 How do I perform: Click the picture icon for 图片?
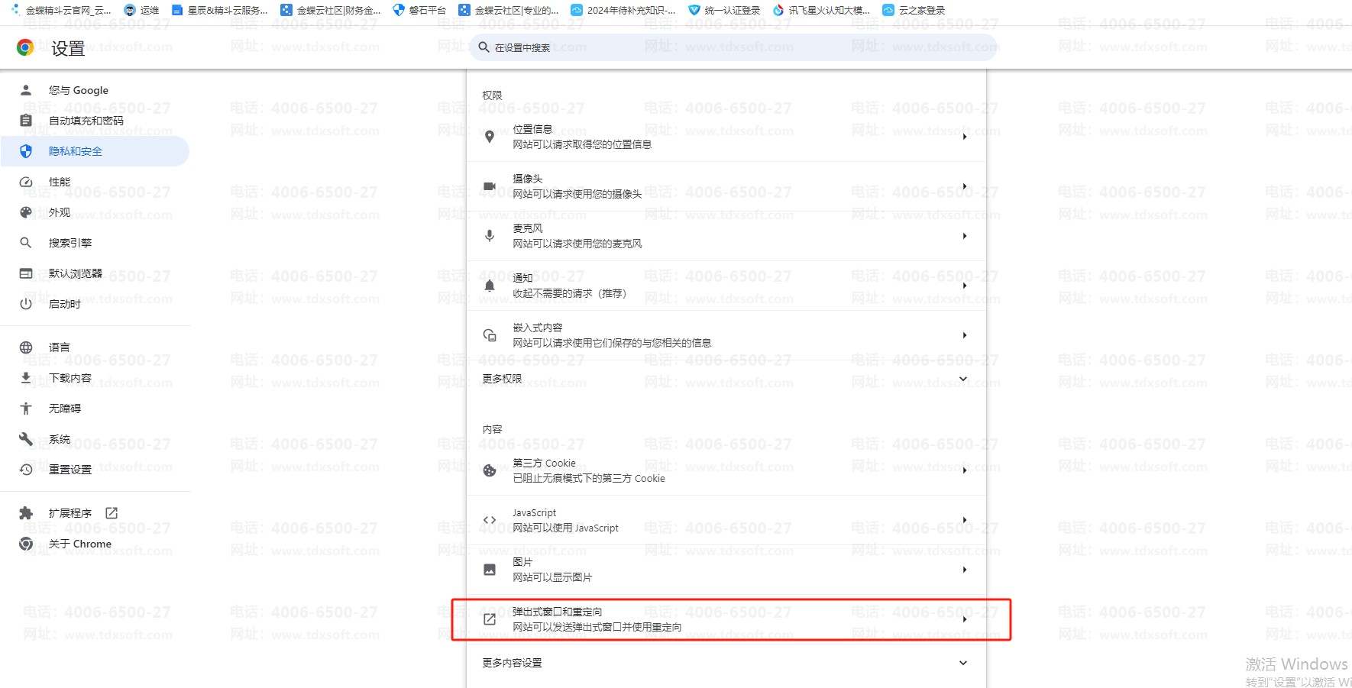point(490,570)
